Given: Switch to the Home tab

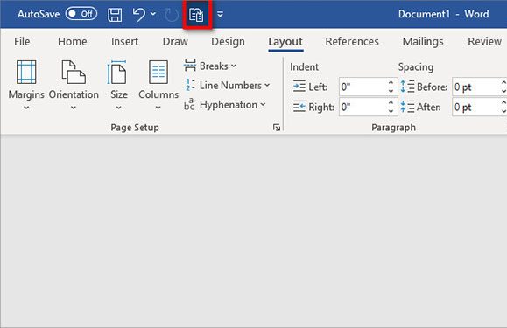Looking at the screenshot, I should (x=73, y=42).
